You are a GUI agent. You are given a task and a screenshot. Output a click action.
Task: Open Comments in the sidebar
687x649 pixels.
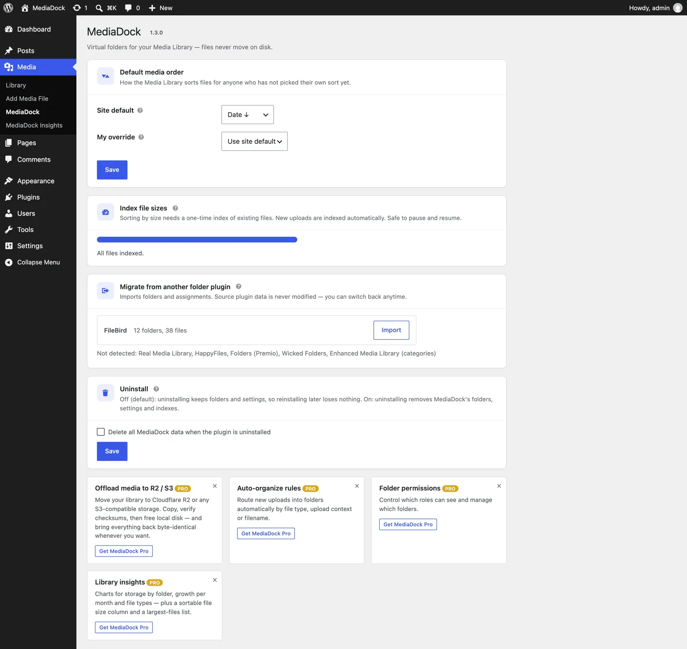pos(38,159)
